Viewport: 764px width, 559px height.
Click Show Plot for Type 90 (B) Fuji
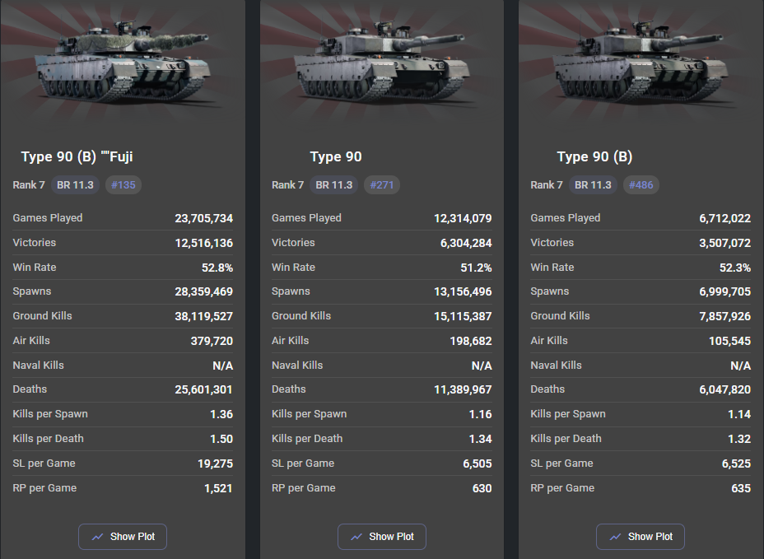[123, 537]
